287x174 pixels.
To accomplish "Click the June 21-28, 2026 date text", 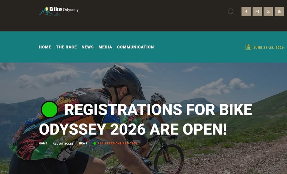I will point(269,47).
